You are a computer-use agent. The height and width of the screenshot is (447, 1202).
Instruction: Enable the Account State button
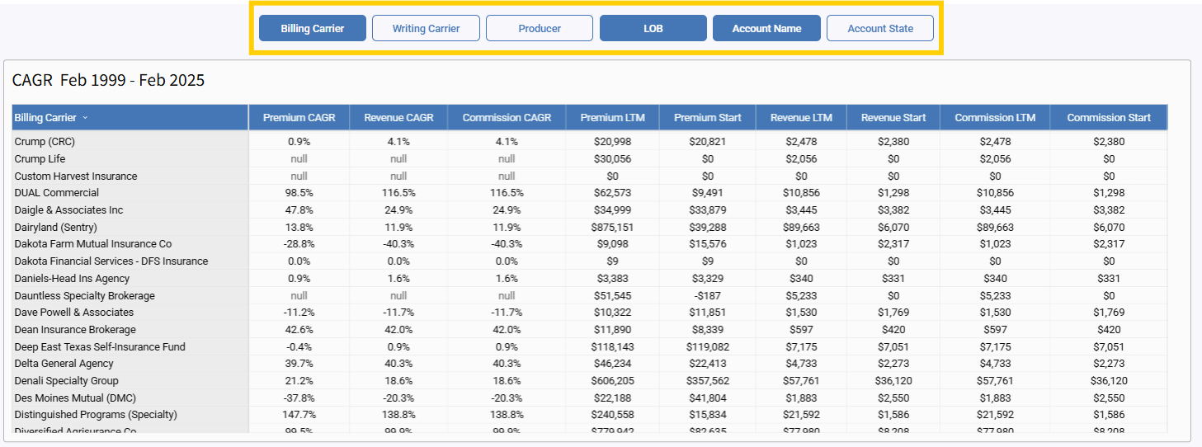tap(880, 28)
